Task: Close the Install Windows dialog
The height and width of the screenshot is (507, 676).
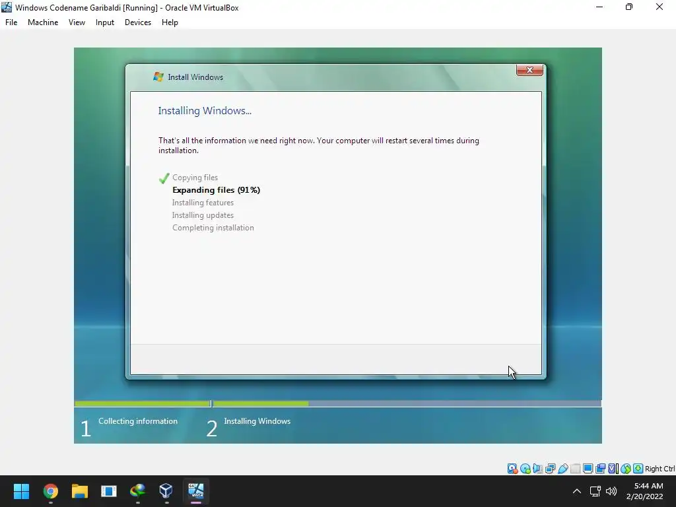Action: point(529,70)
